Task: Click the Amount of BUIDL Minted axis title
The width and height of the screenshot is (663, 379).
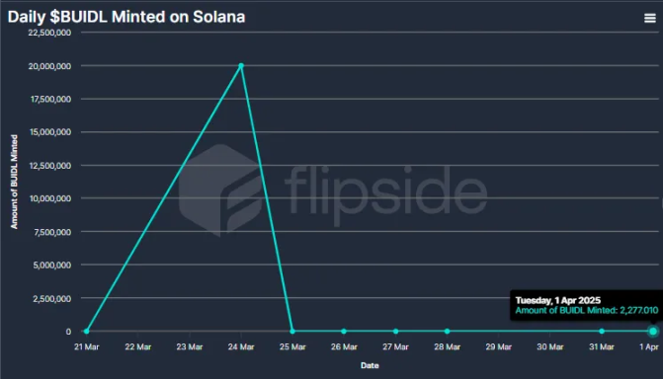Action: tap(15, 183)
